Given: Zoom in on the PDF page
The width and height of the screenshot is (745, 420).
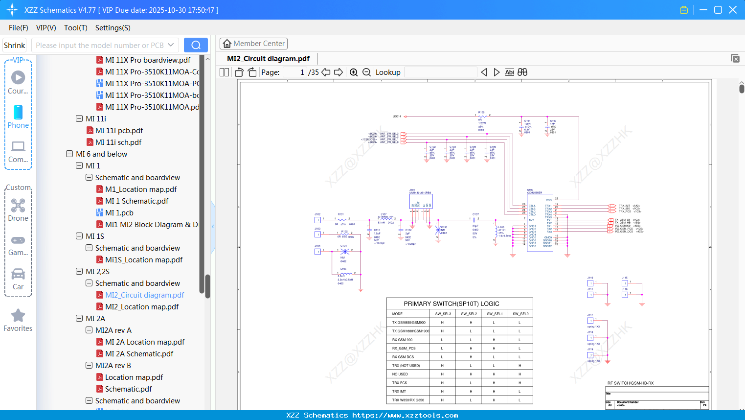Looking at the screenshot, I should (x=353, y=72).
